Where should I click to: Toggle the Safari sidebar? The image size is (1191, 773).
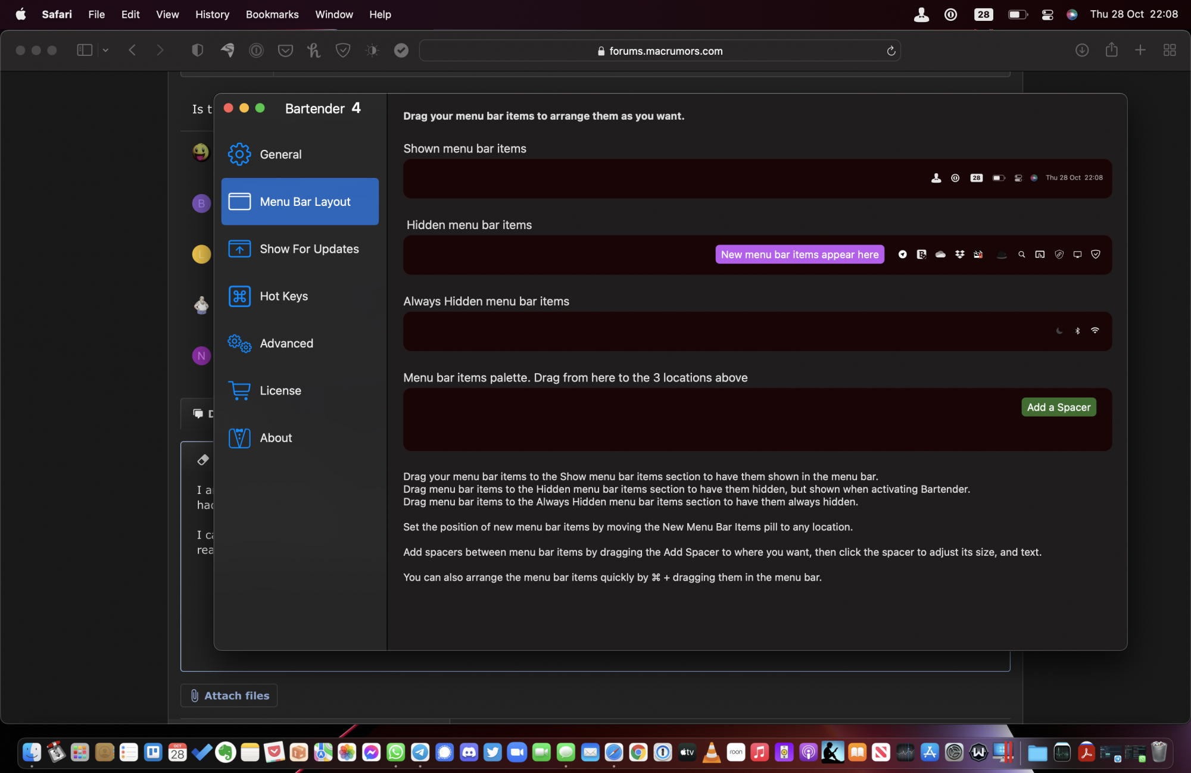click(x=85, y=50)
